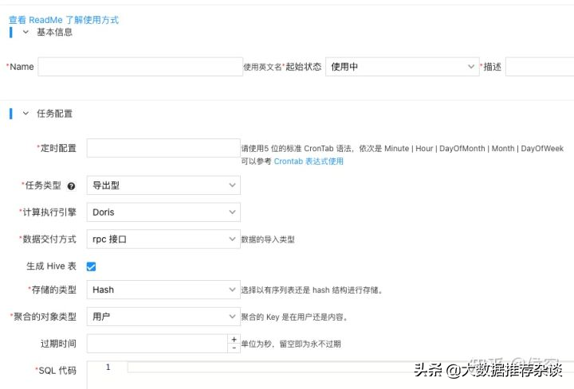Open the 聚合的对象类型 dropdown showing 用户
574x389 pixels.
click(163, 317)
